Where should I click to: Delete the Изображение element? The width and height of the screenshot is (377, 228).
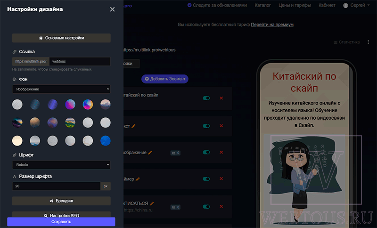point(221,152)
